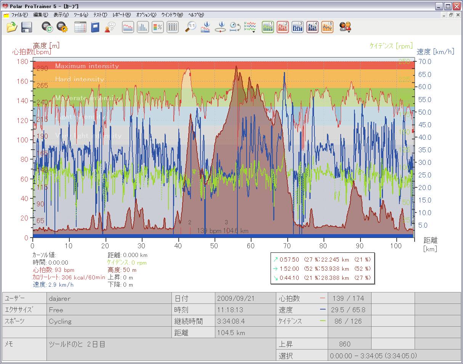Open the user selection people dropdown
Screen dimensions: 463x364
345,27
